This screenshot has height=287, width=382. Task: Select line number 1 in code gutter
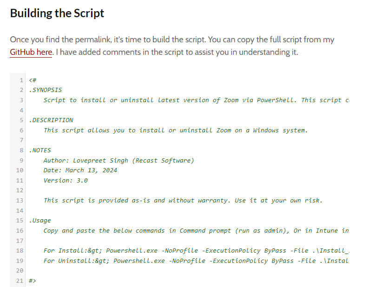point(21,80)
